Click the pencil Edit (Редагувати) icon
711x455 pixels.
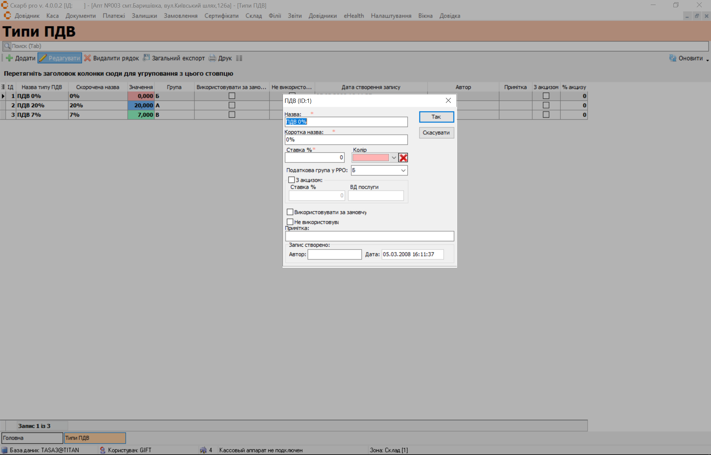point(43,58)
